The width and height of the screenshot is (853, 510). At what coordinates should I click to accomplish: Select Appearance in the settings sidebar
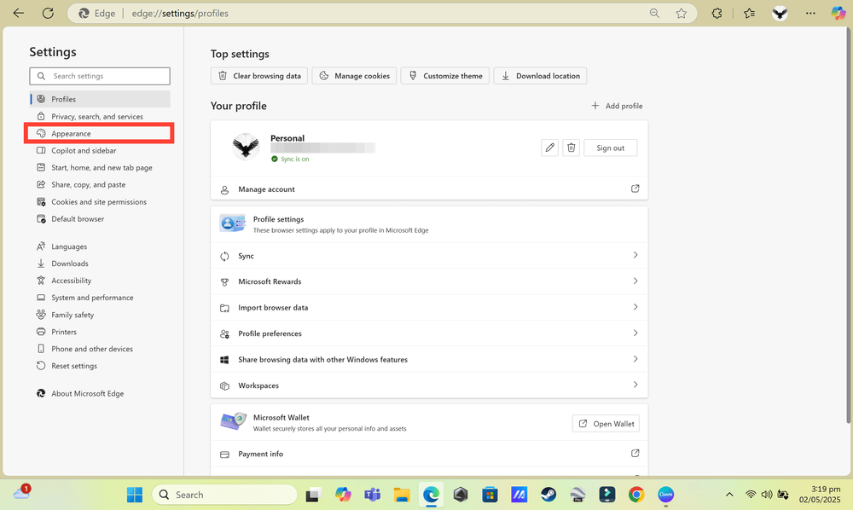100,133
